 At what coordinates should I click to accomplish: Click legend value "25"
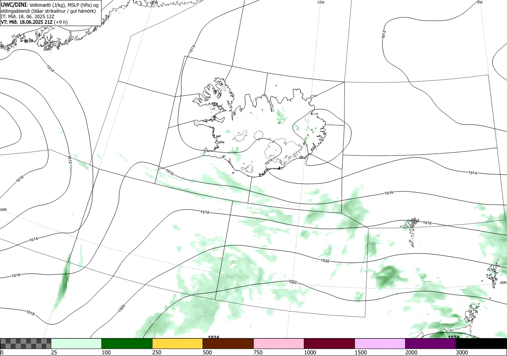click(x=54, y=352)
